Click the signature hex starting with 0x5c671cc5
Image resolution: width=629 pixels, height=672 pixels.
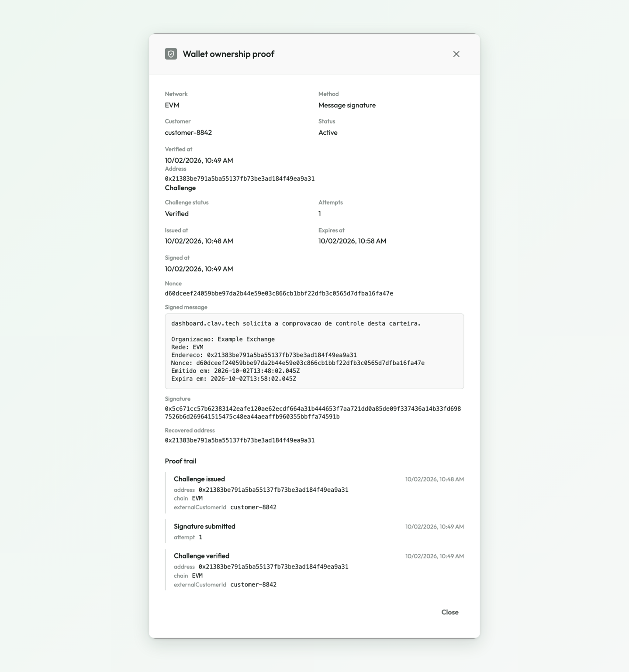click(x=313, y=412)
